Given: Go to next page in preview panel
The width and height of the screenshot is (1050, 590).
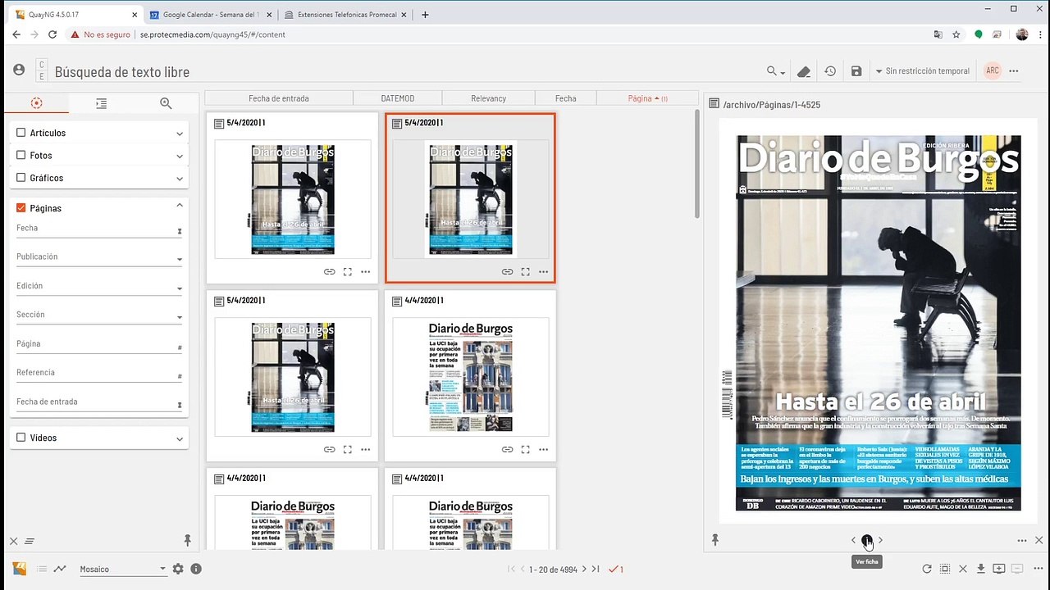Looking at the screenshot, I should coord(880,540).
